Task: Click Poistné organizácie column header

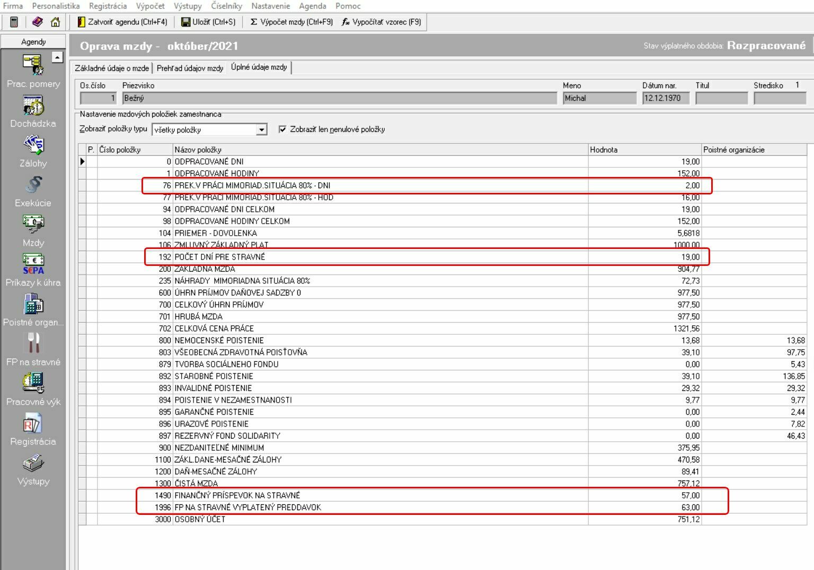Action: (x=754, y=150)
